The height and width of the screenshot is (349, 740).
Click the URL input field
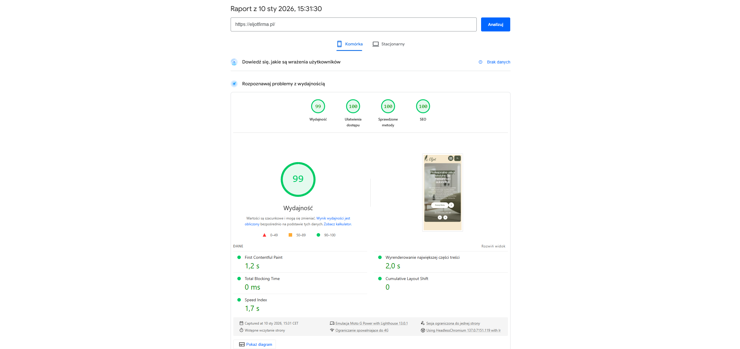pos(353,24)
